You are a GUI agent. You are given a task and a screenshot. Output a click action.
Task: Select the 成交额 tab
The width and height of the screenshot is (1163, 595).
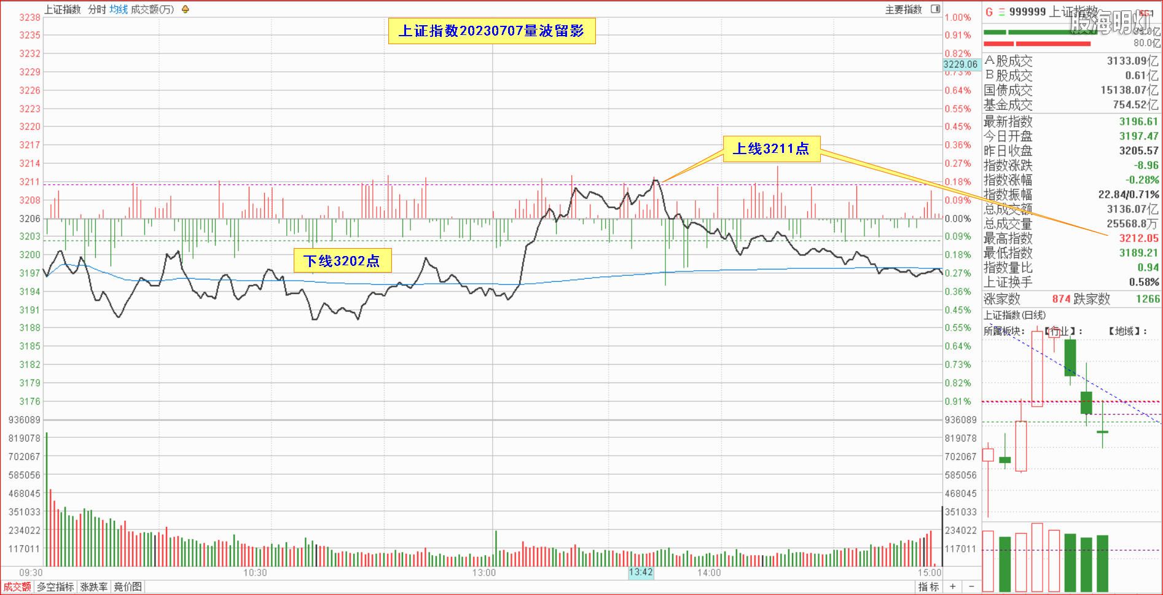coord(17,587)
